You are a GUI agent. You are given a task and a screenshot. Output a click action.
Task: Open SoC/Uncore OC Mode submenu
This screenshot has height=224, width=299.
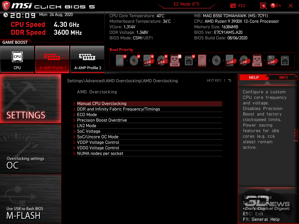click(149, 136)
